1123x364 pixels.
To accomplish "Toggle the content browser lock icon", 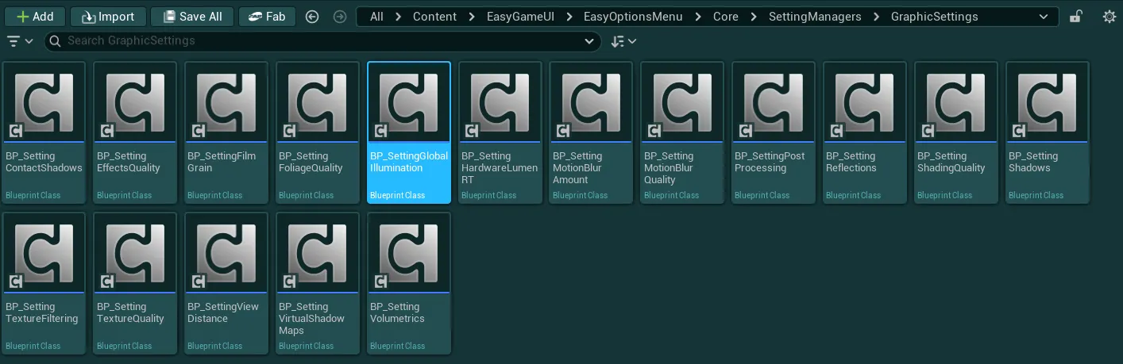I will pos(1075,17).
